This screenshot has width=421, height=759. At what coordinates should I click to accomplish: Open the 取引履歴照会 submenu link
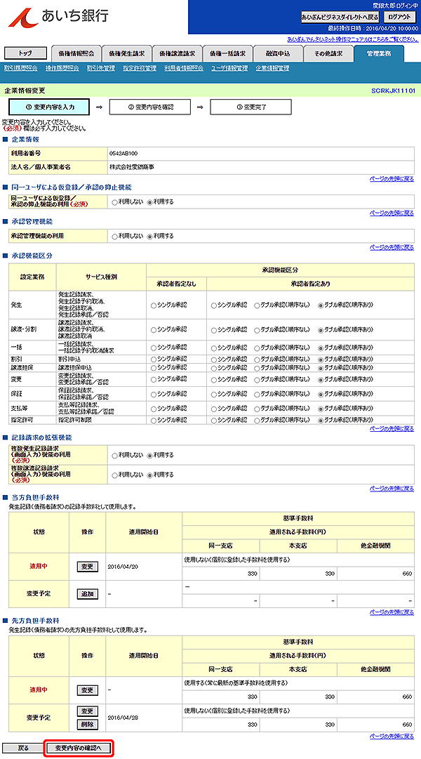pos(21,68)
